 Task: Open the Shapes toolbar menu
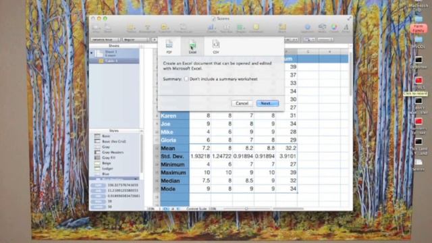pyautogui.click(x=241, y=28)
